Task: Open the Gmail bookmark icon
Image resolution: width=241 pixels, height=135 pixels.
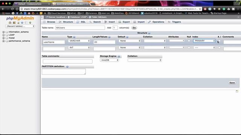Action: coord(29,13)
